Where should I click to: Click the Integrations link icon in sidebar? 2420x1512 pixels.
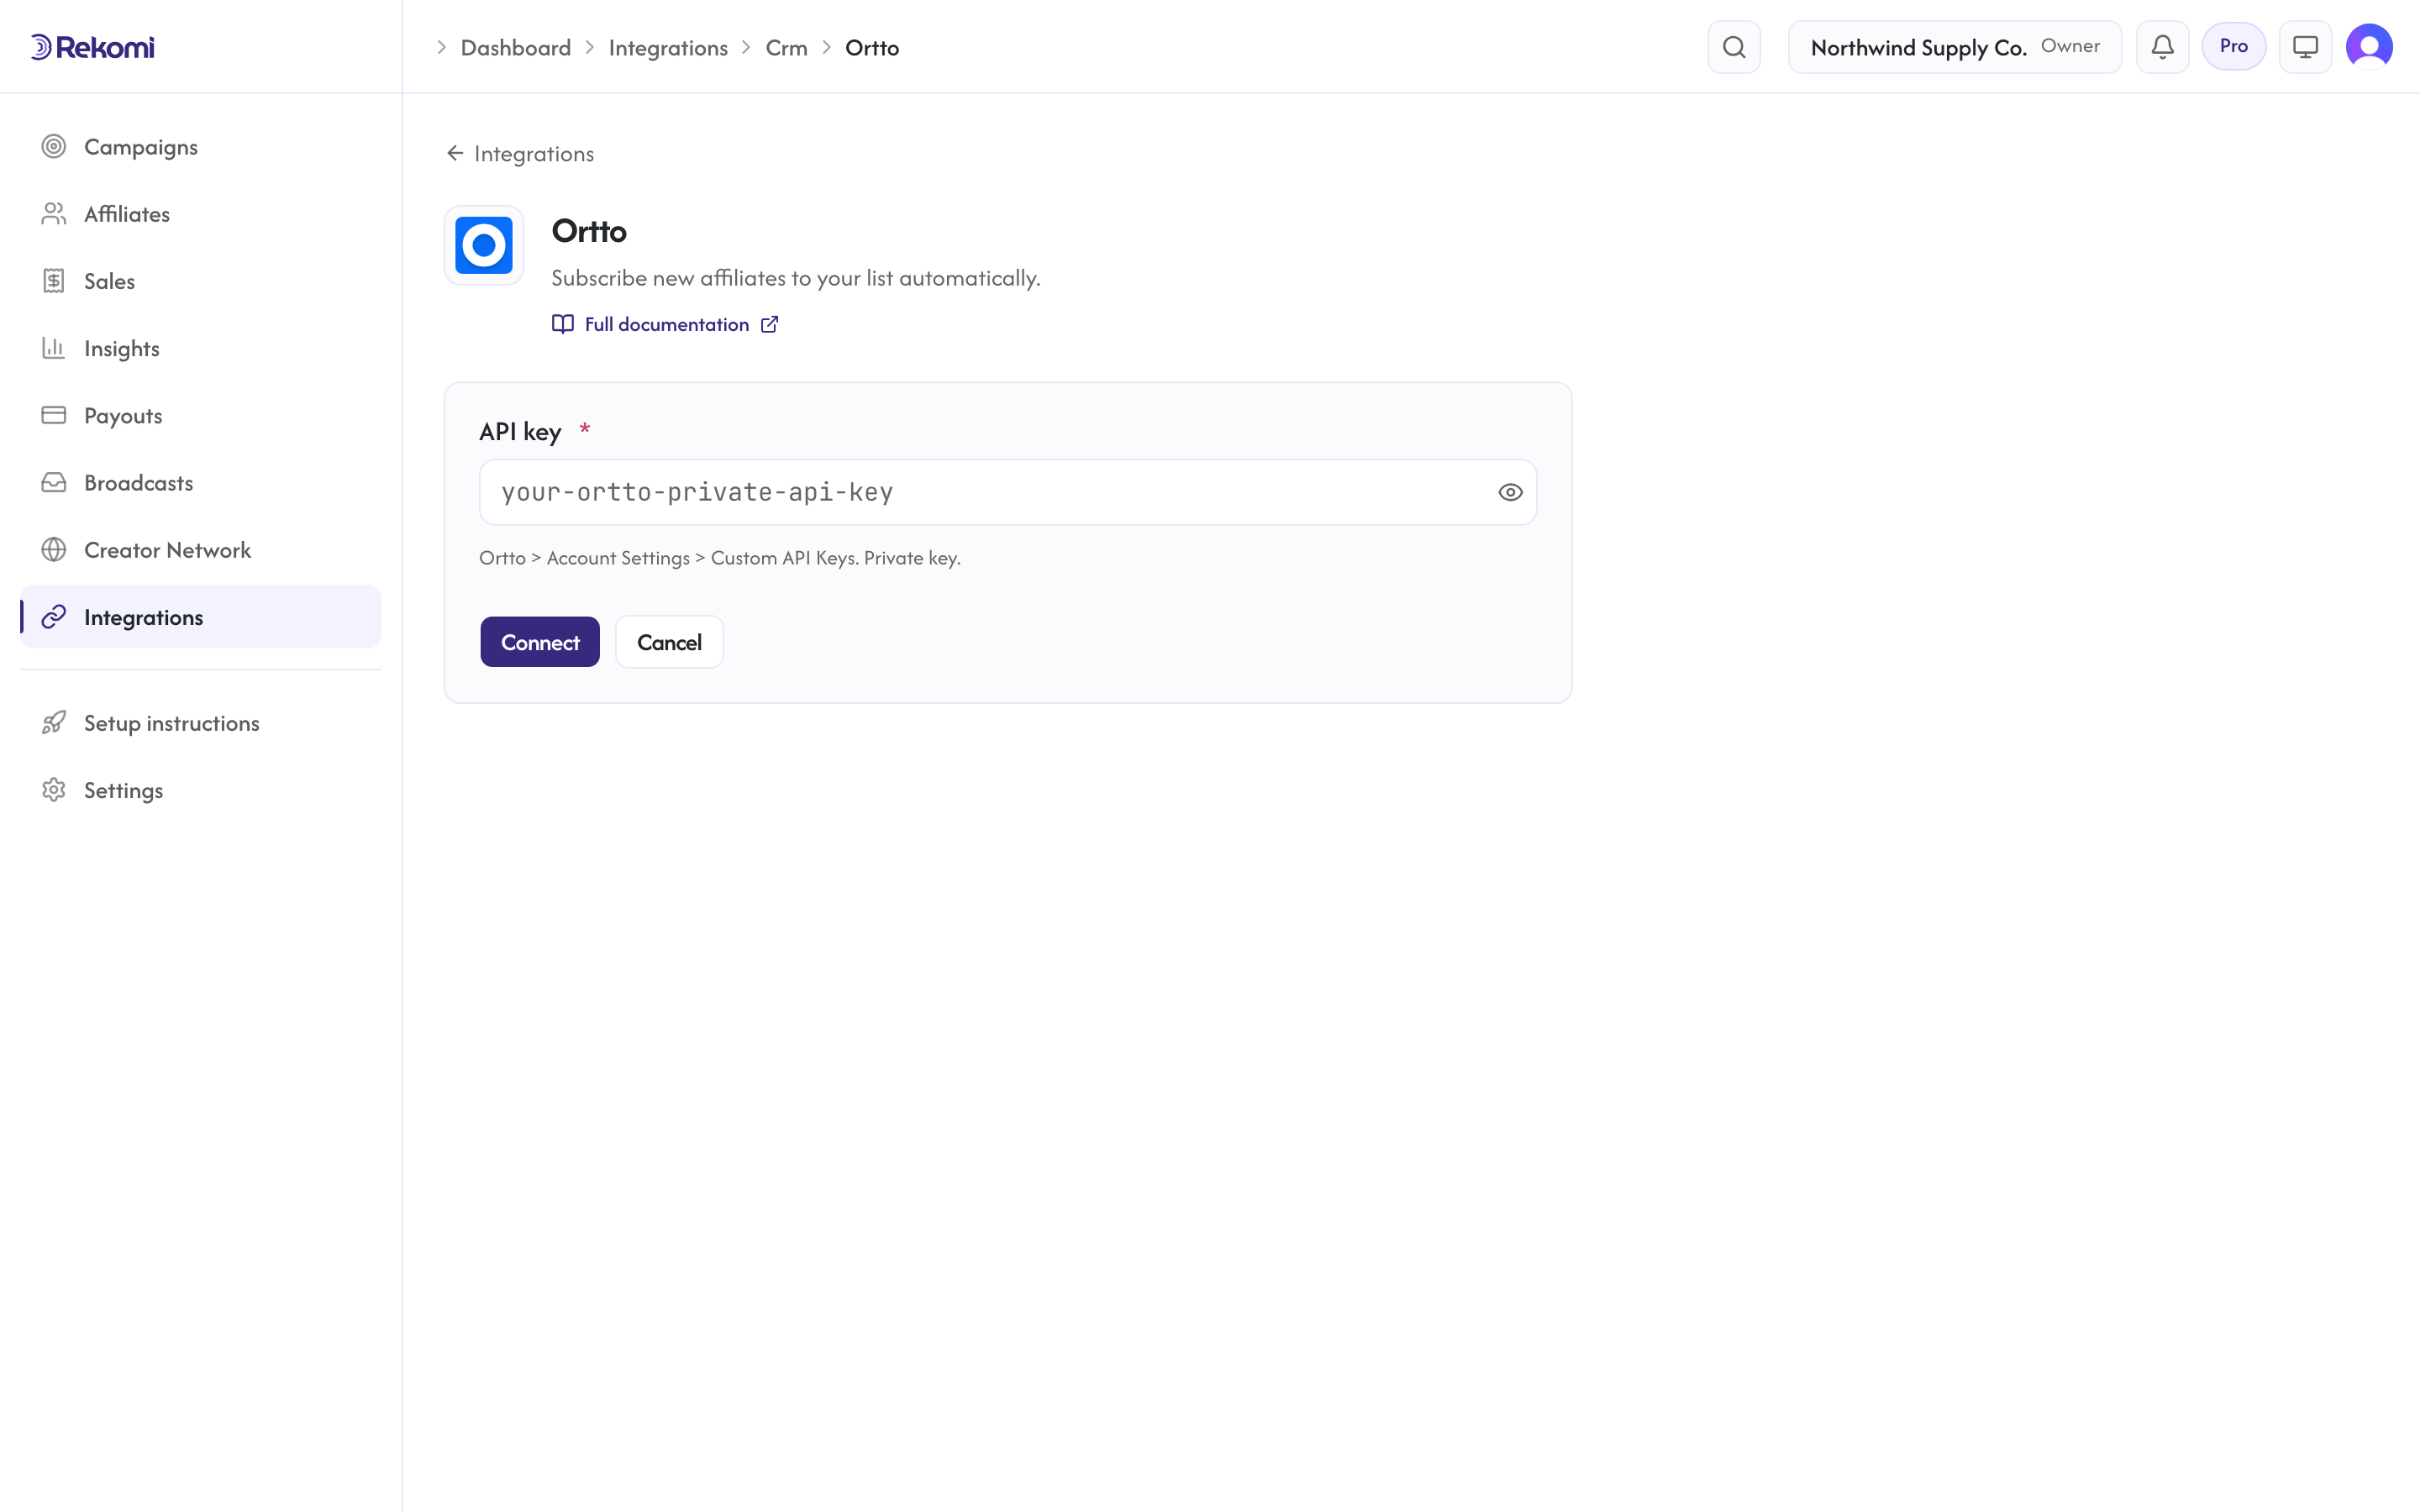coord(54,617)
